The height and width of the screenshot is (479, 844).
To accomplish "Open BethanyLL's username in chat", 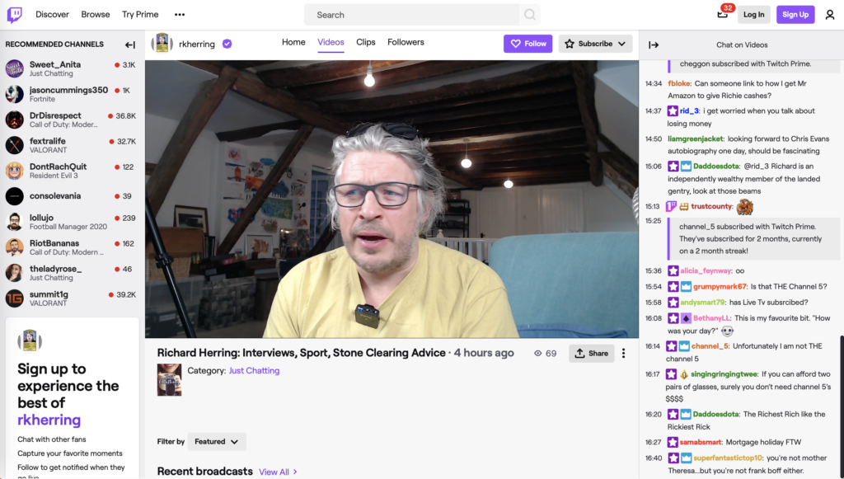I will click(711, 318).
